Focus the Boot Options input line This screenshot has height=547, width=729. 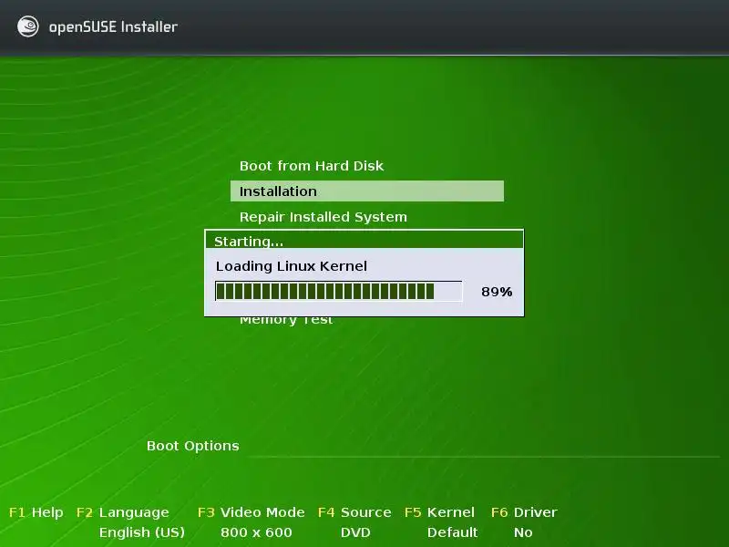point(484,447)
